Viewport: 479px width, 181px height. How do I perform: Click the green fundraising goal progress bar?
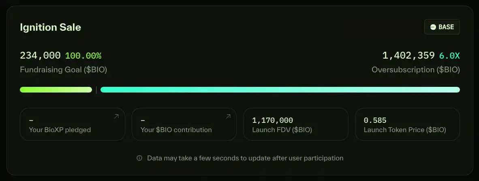click(56, 90)
